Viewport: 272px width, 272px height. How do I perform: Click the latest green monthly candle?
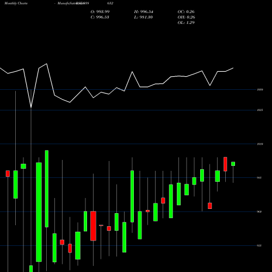[x=233, y=164]
